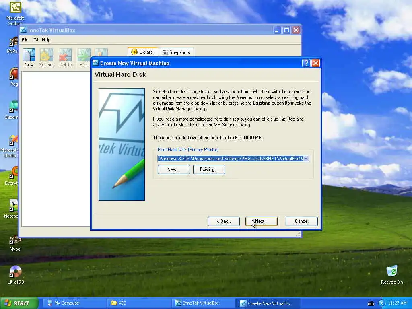This screenshot has width=412, height=309.
Task: Click the wizard's pencil illustration image
Action: pos(122,144)
